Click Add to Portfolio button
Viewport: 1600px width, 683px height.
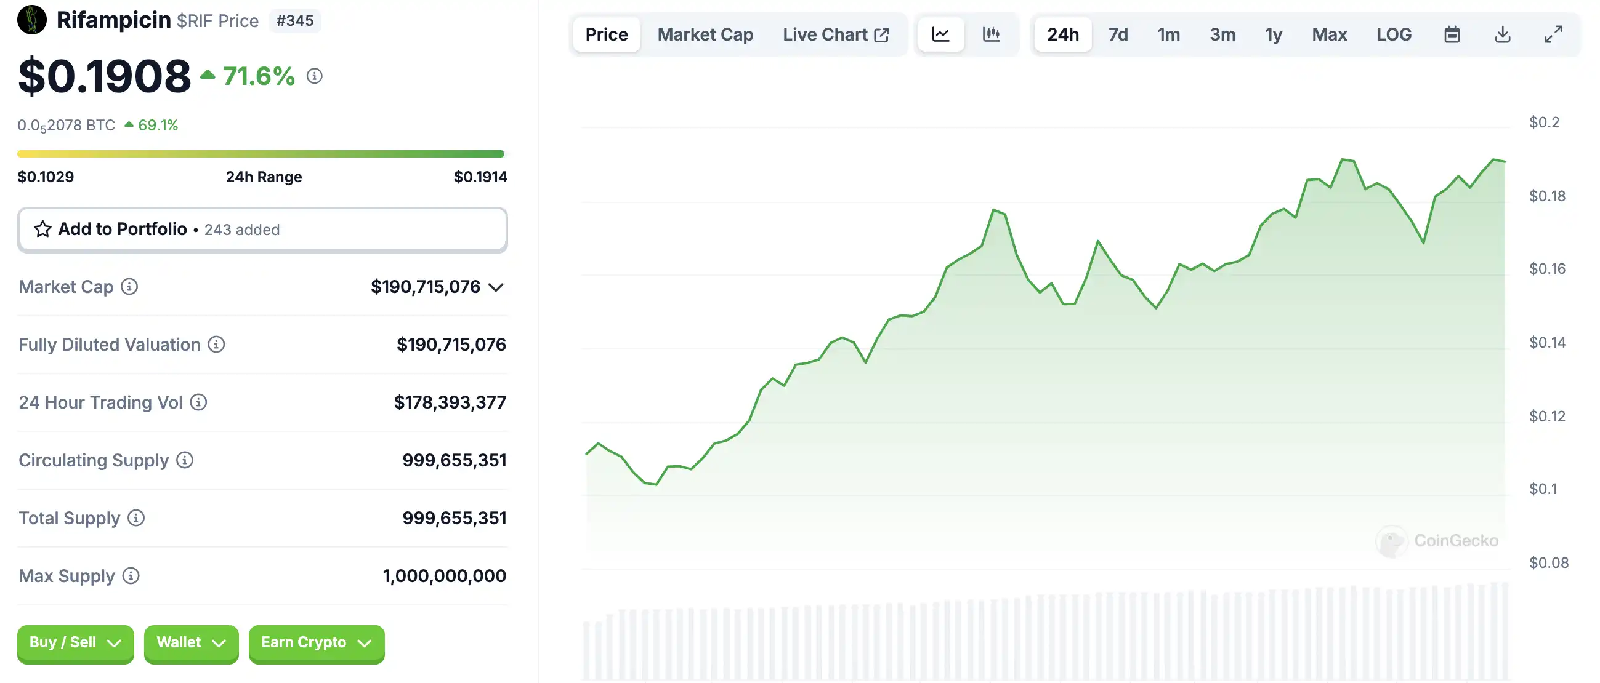coord(262,230)
